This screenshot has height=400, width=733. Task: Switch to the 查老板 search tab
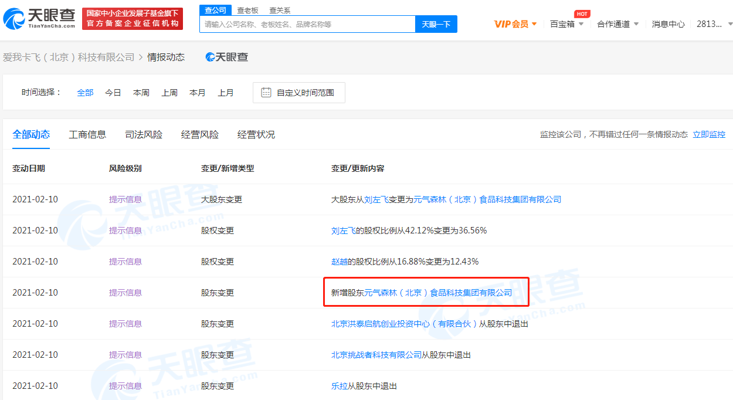click(x=247, y=10)
